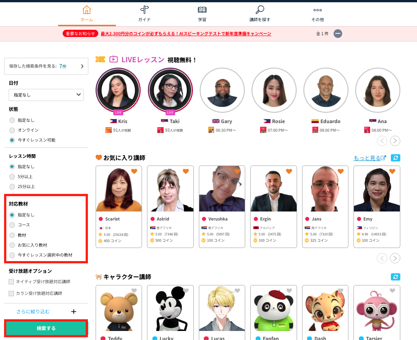Expand saved search conditions 保存した検索条件を見る

point(46,66)
